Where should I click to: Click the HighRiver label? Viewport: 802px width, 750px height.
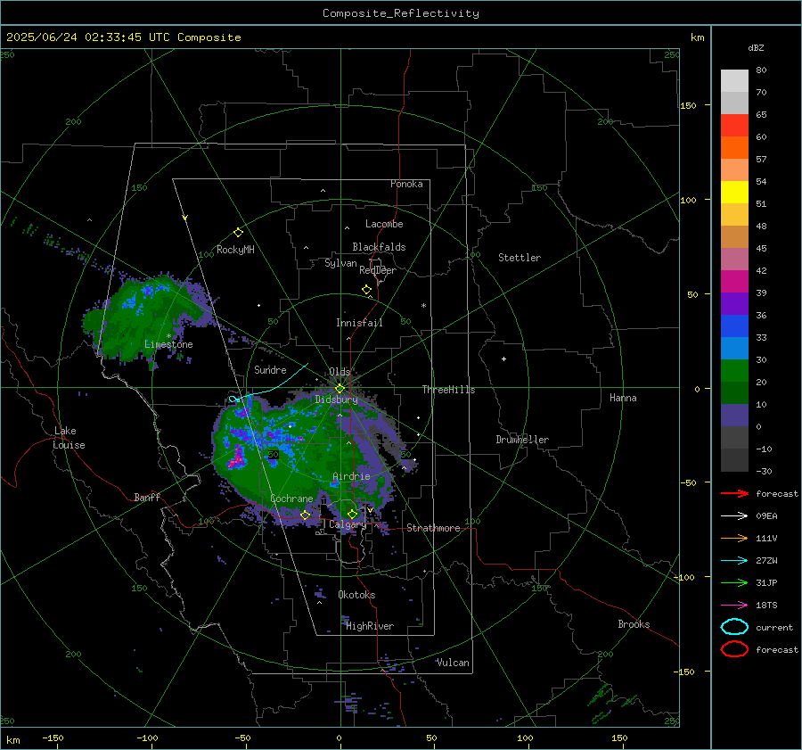click(370, 626)
